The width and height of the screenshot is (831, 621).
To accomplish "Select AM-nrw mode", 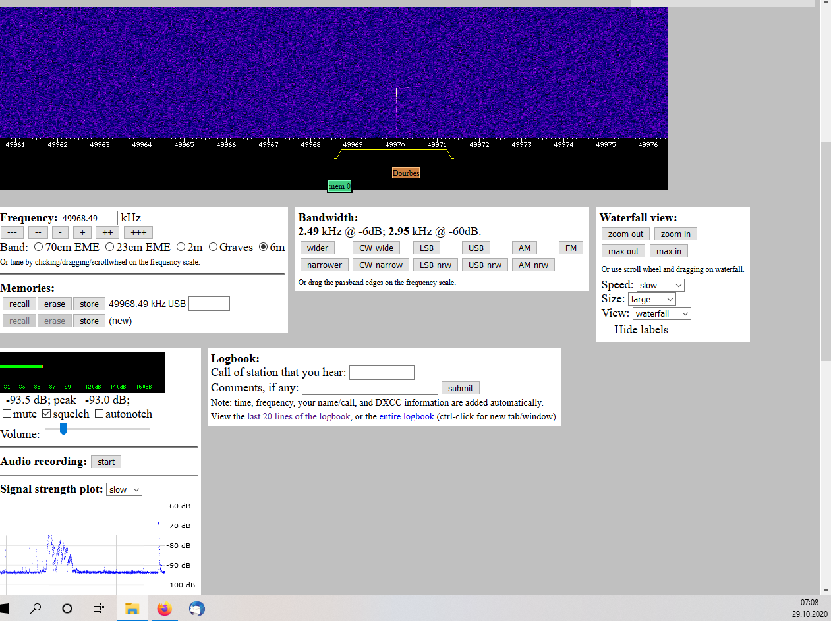I will (534, 265).
